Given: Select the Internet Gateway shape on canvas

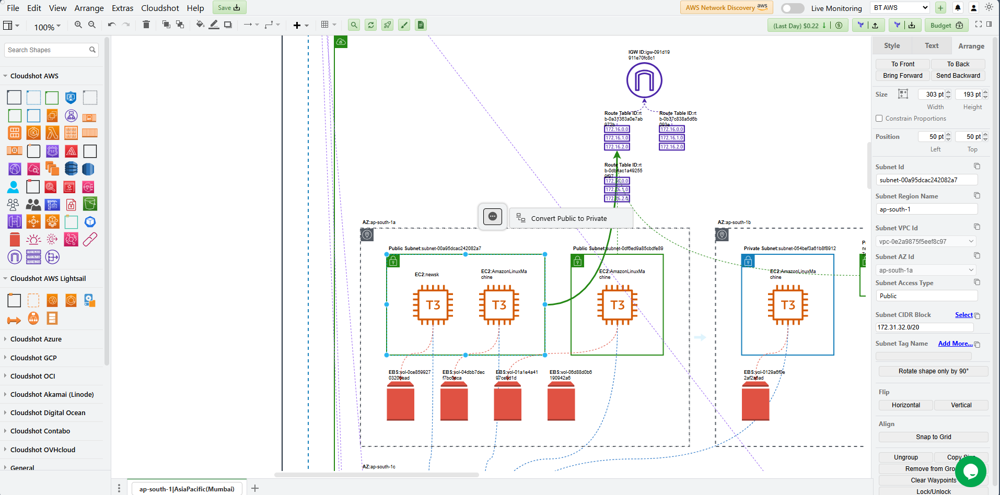Looking at the screenshot, I should point(644,80).
